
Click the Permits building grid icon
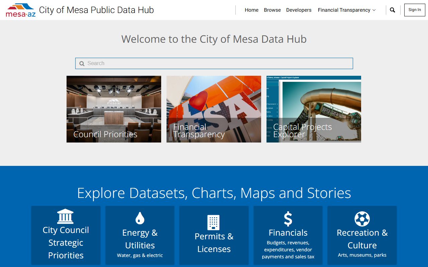click(x=214, y=222)
